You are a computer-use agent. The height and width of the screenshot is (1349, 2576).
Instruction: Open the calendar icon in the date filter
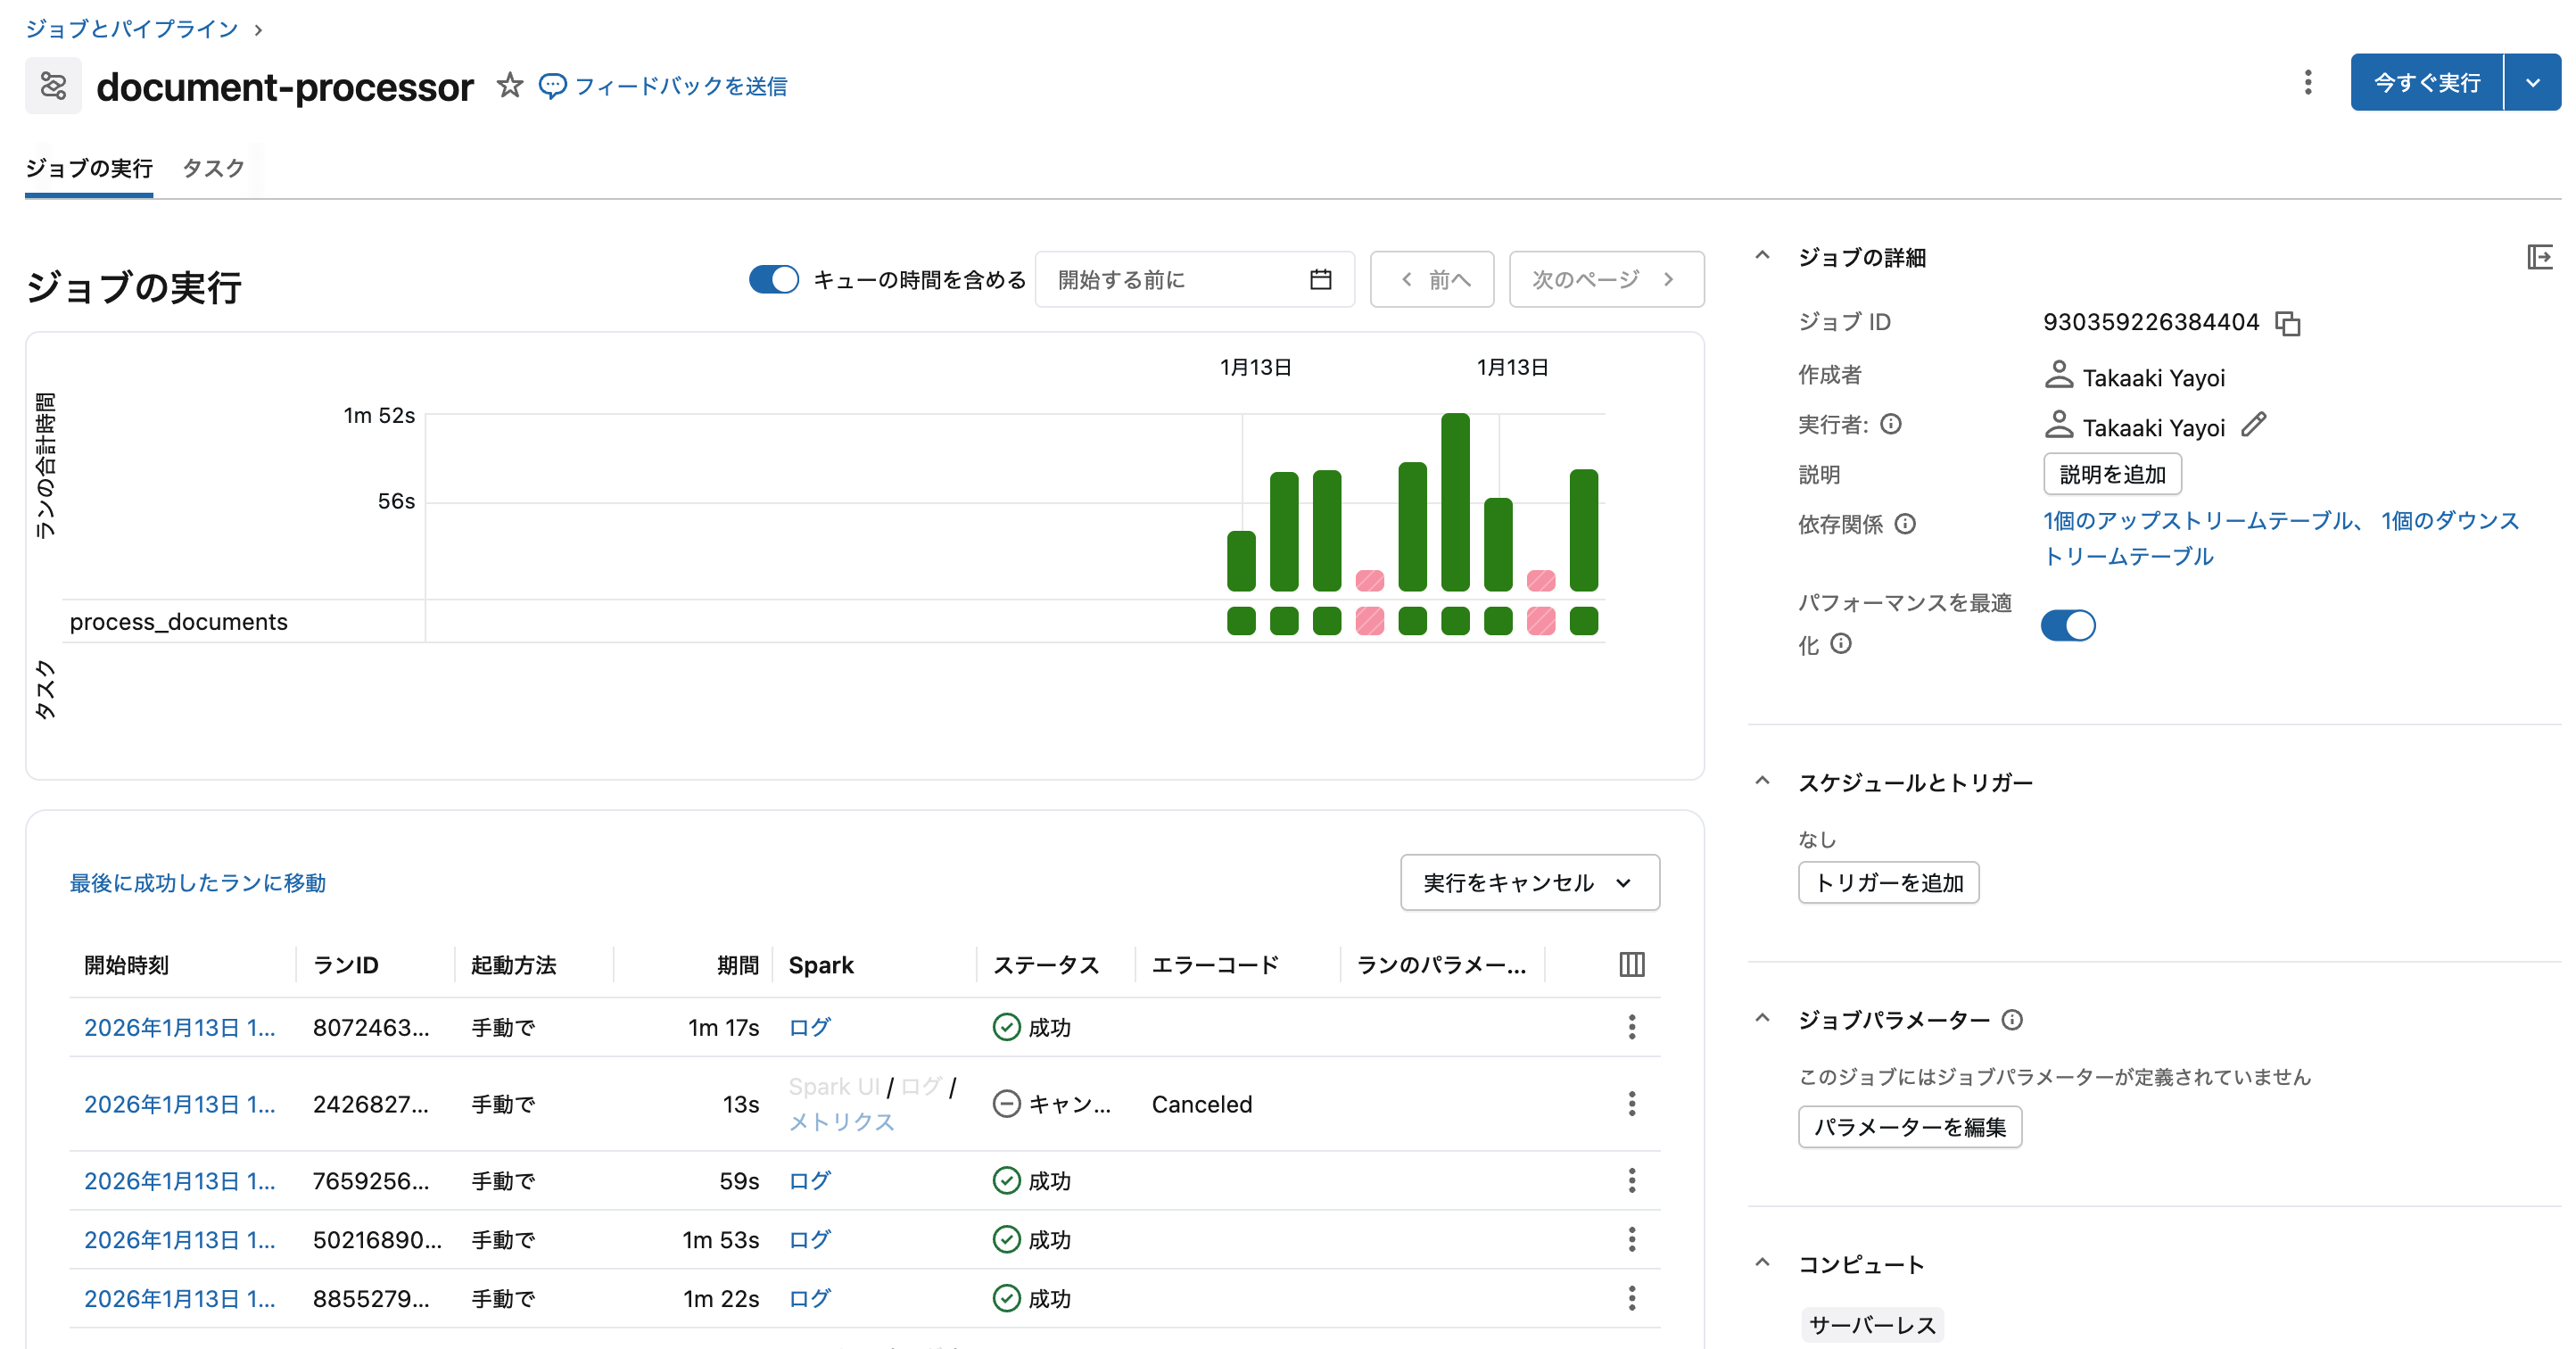pyautogui.click(x=1322, y=279)
